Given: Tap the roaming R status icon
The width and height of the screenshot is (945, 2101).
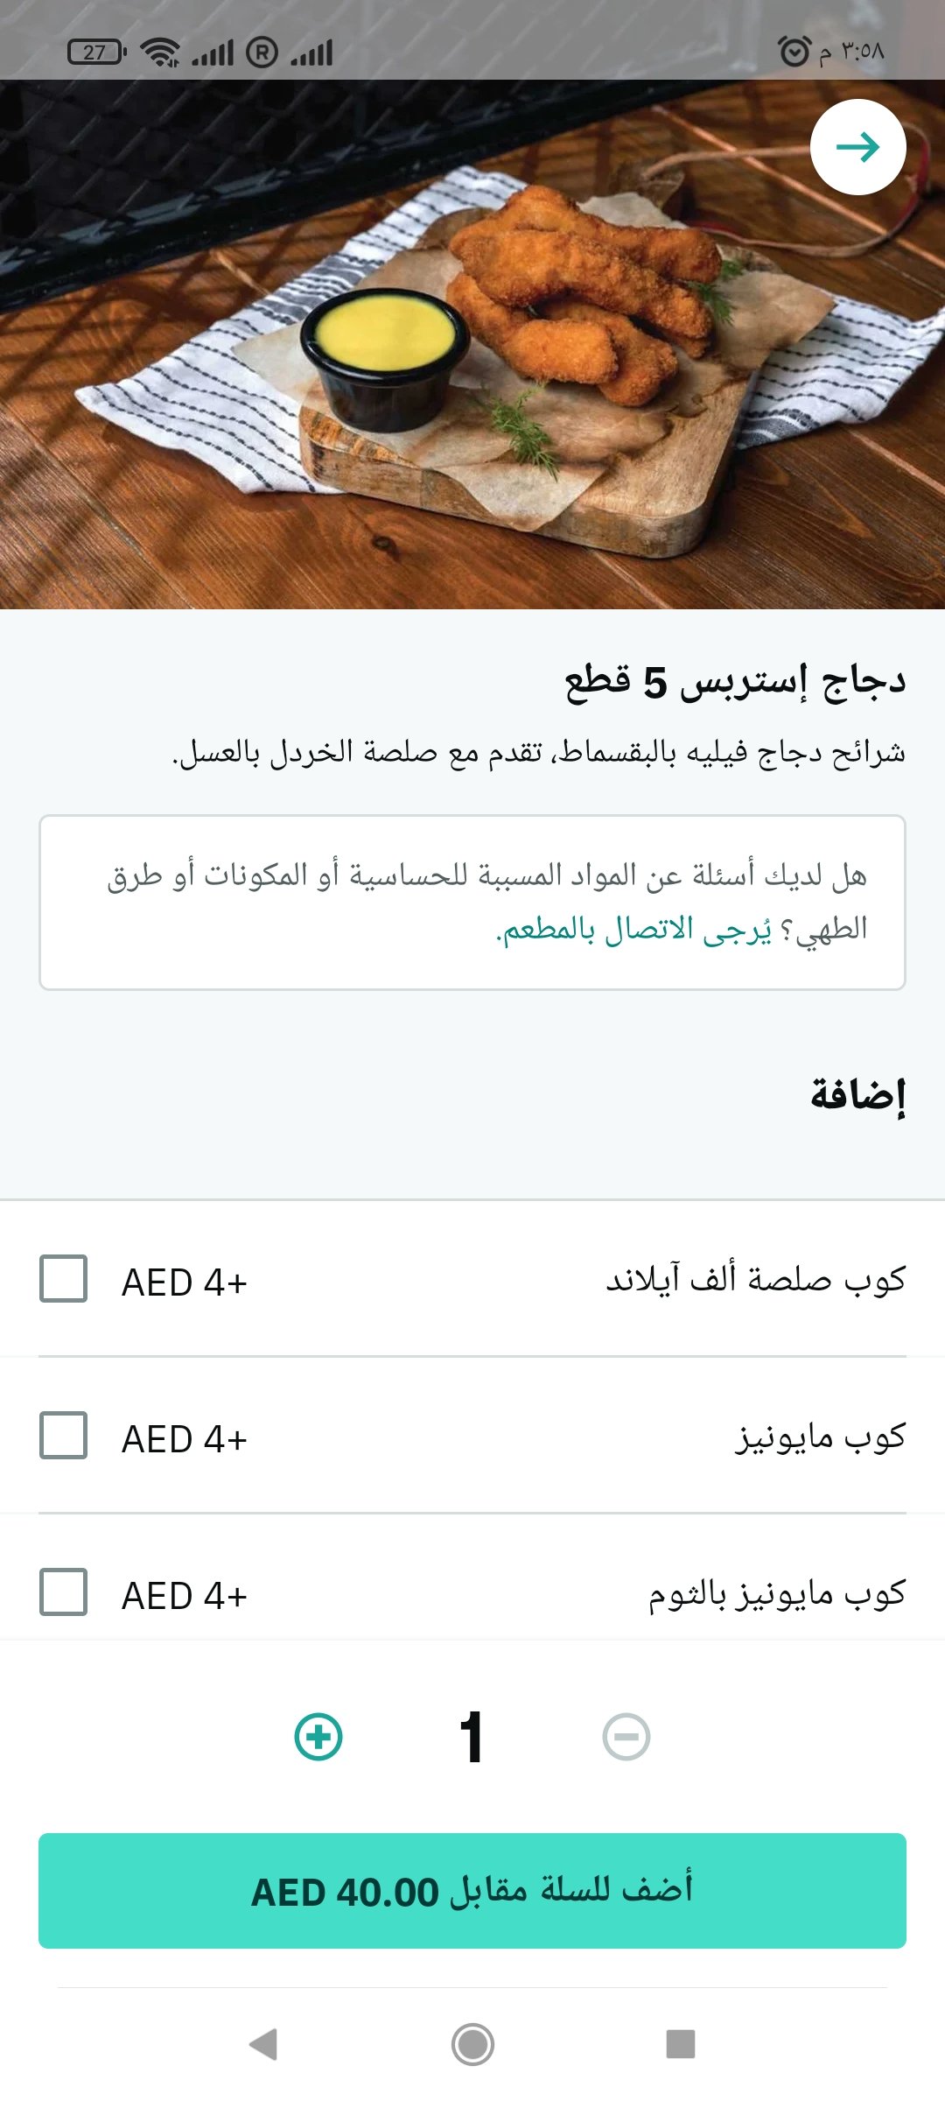Looking at the screenshot, I should coord(262,53).
